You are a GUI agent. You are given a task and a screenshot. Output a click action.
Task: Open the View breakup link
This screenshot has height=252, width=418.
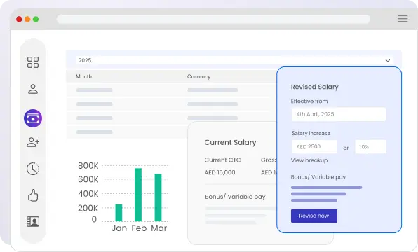309,160
